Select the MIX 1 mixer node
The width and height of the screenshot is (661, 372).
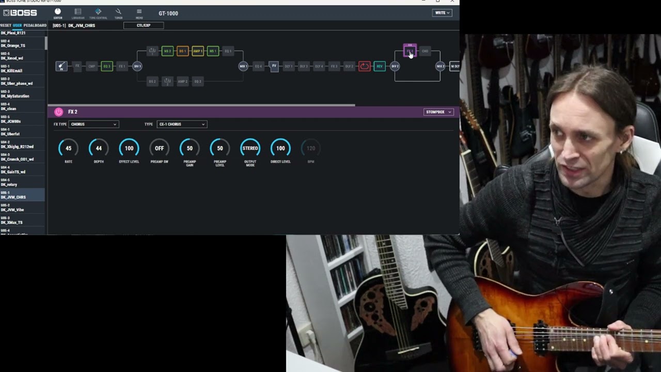click(x=243, y=66)
